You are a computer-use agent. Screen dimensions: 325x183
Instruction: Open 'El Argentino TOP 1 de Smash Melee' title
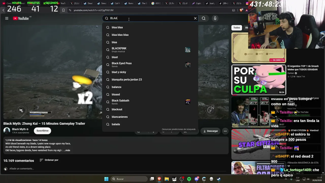tap(303, 68)
